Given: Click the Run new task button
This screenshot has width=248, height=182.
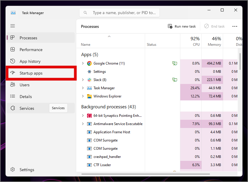Looking at the screenshot, I should click(x=182, y=26).
